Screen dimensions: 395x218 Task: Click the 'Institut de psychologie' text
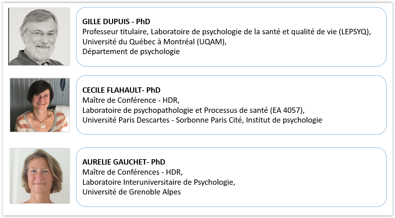coord(284,120)
